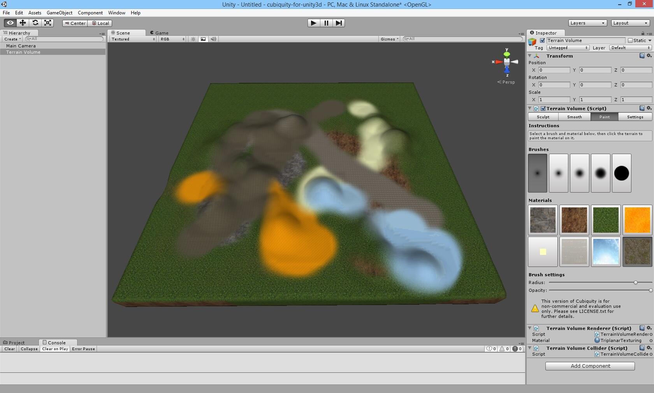Open Transform component gear menu
This screenshot has height=393, width=654.
[x=649, y=56]
